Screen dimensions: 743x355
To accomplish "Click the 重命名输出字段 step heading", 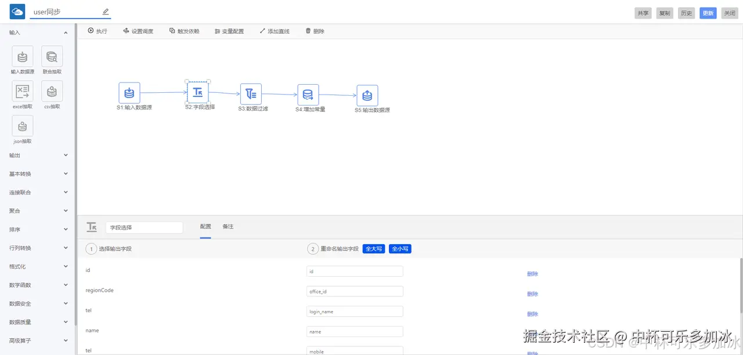I will [340, 249].
